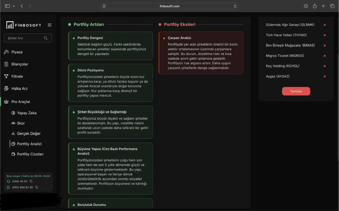Click the Borçluluk Durumu card heading
This screenshot has height=211, width=339.
coord(92,205)
